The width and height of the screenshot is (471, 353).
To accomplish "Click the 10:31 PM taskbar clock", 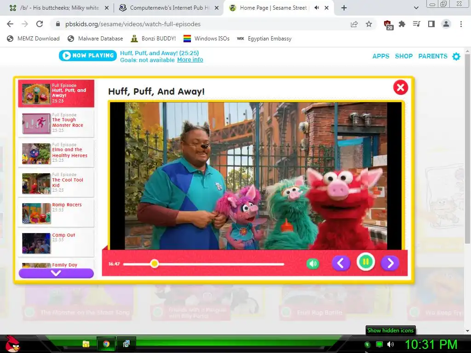I will point(431,344).
